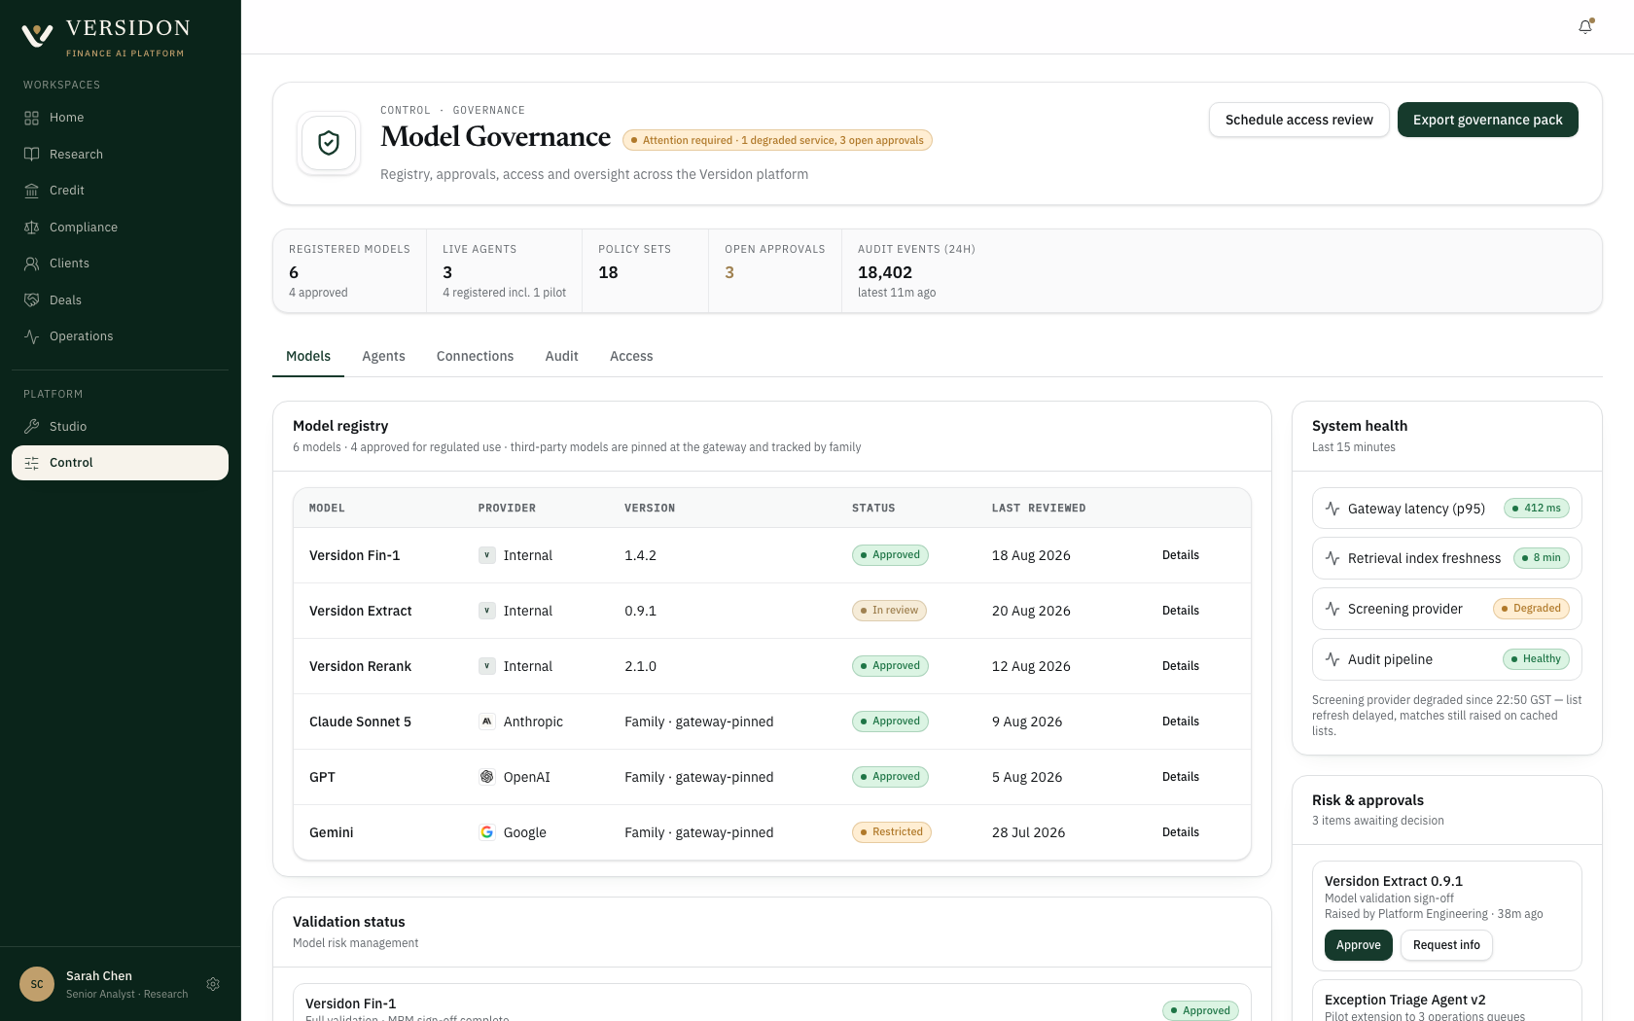The height and width of the screenshot is (1021, 1634).
Task: Click Internal provider icon for Versidon Fin-1
Action: [x=487, y=555]
